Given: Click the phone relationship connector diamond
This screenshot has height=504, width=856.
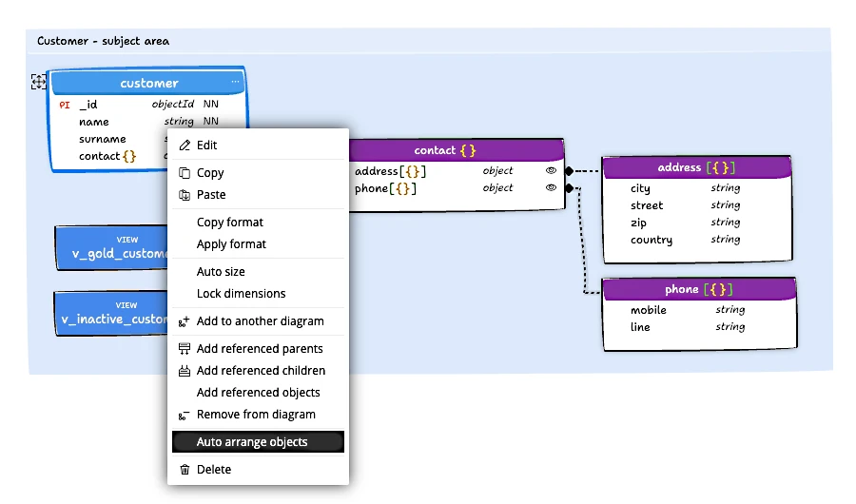Looking at the screenshot, I should pyautogui.click(x=570, y=188).
